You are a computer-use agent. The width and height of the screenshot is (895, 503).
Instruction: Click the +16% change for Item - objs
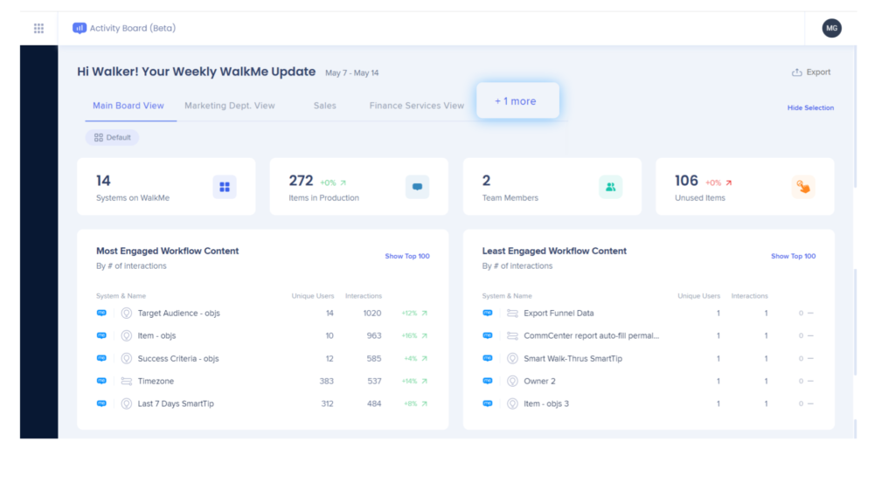click(x=409, y=336)
